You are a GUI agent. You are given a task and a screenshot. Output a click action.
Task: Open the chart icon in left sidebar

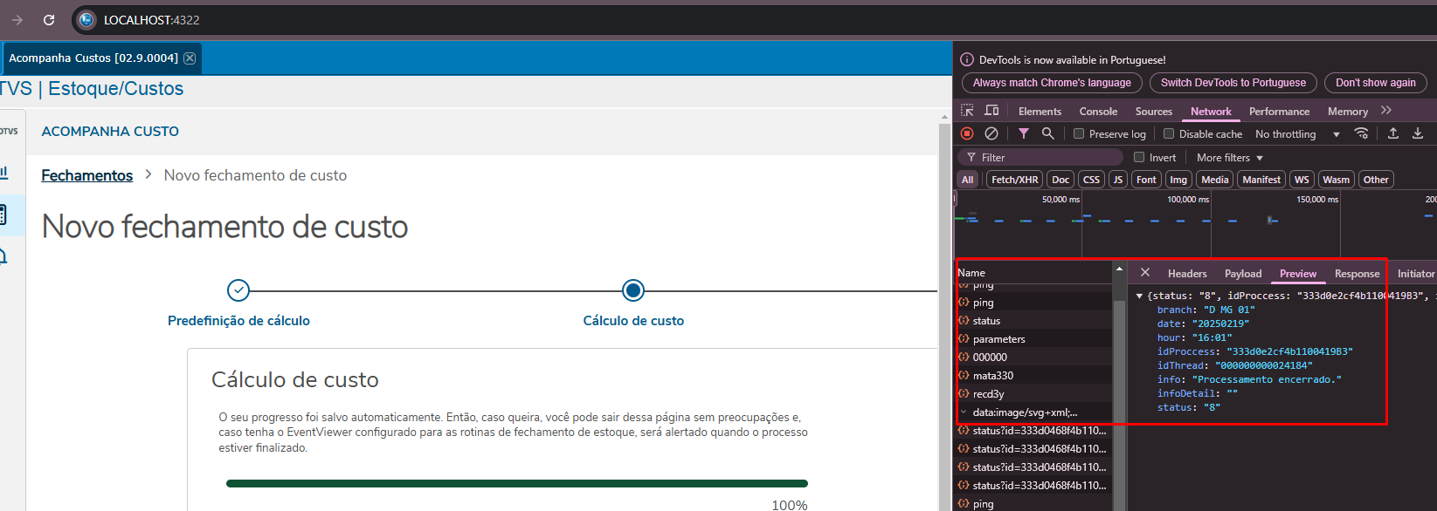pos(4,172)
